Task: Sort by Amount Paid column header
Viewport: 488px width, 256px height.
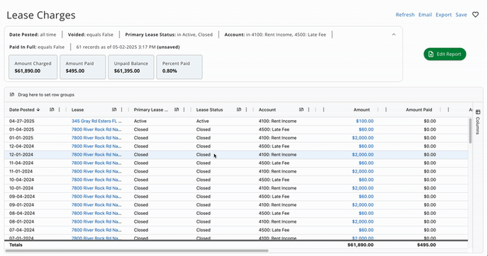Action: pyautogui.click(x=419, y=110)
